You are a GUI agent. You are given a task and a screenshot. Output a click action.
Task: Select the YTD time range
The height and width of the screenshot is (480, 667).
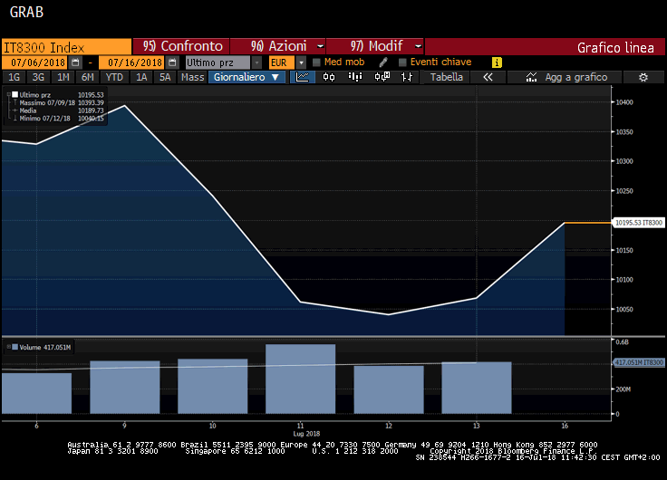point(114,78)
